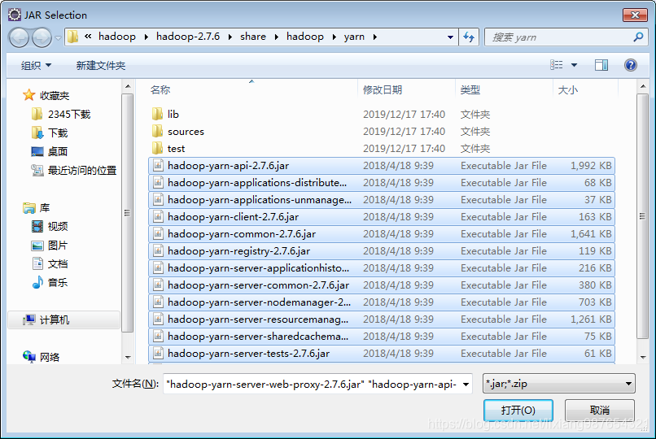Select hadoop-yarn-applications-distribute... jar file
This screenshot has width=656, height=439.
pyautogui.click(x=381, y=183)
